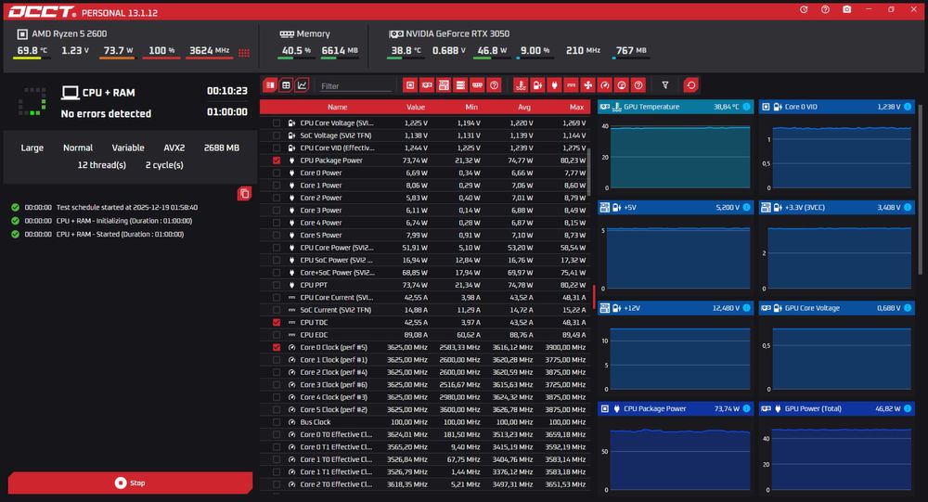Check the Core 1 Power checkbox
Screen dimensions: 928x502
[277, 186]
